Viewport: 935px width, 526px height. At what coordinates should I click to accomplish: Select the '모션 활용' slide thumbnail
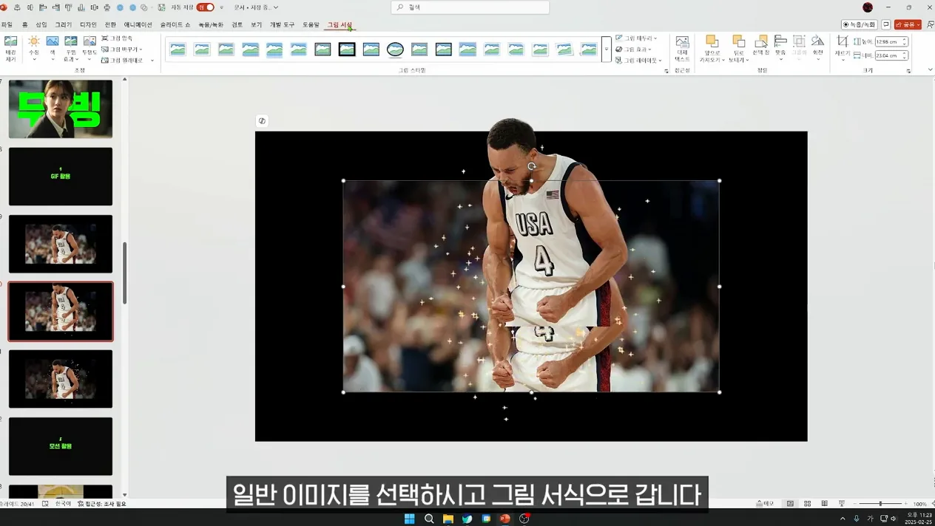61,446
